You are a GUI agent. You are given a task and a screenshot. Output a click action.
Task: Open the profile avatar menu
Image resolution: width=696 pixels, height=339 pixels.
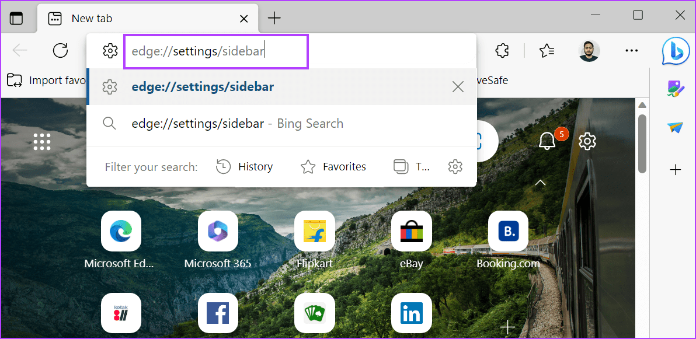coord(589,51)
